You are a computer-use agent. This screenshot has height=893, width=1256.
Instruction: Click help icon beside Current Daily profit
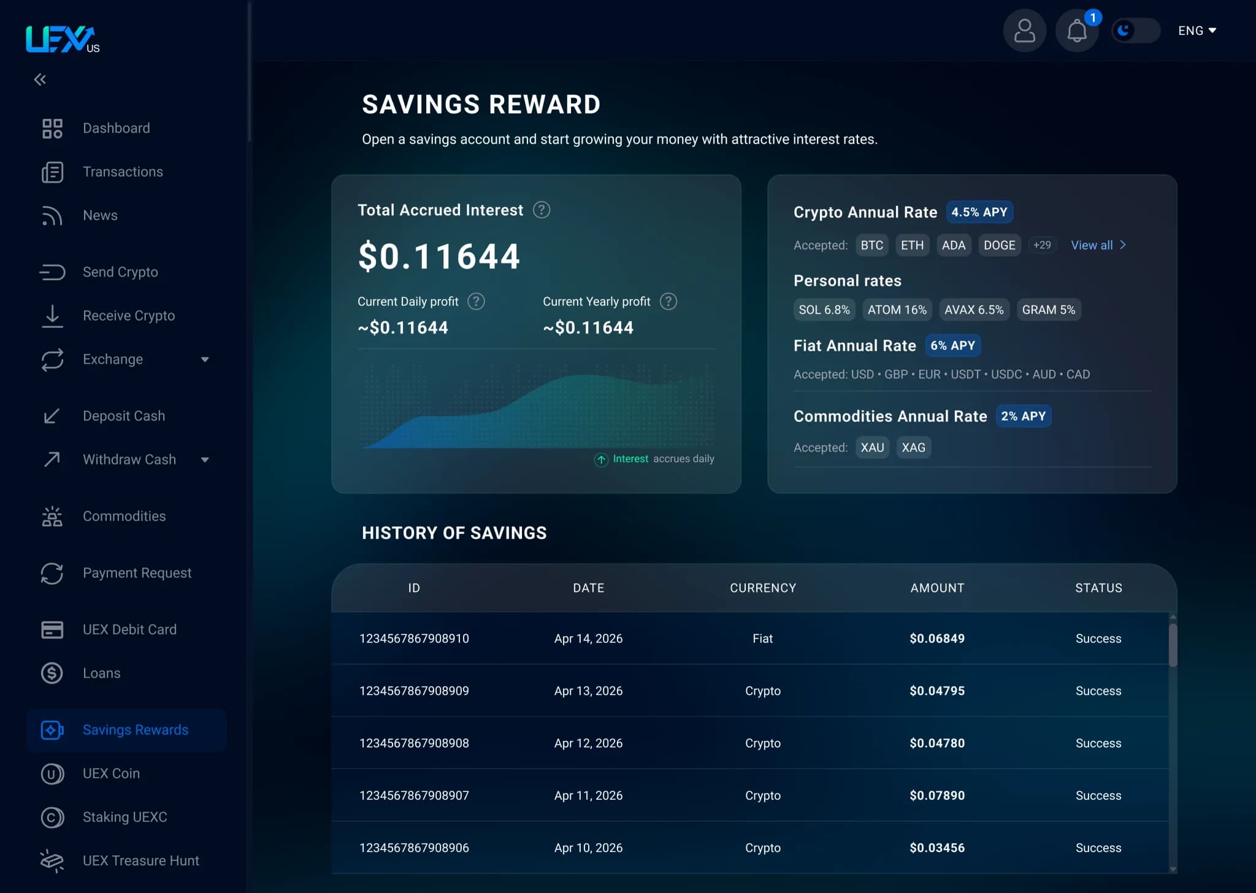point(476,302)
